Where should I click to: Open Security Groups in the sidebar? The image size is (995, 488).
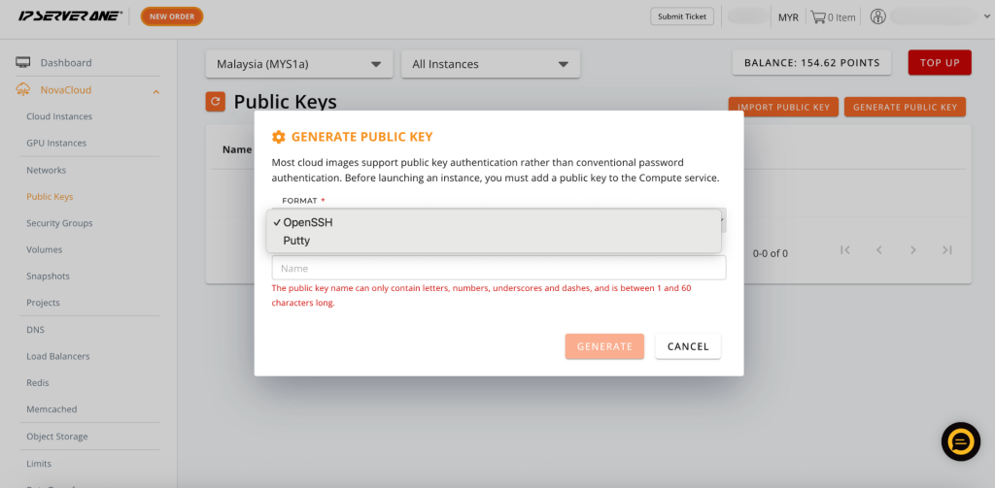59,223
